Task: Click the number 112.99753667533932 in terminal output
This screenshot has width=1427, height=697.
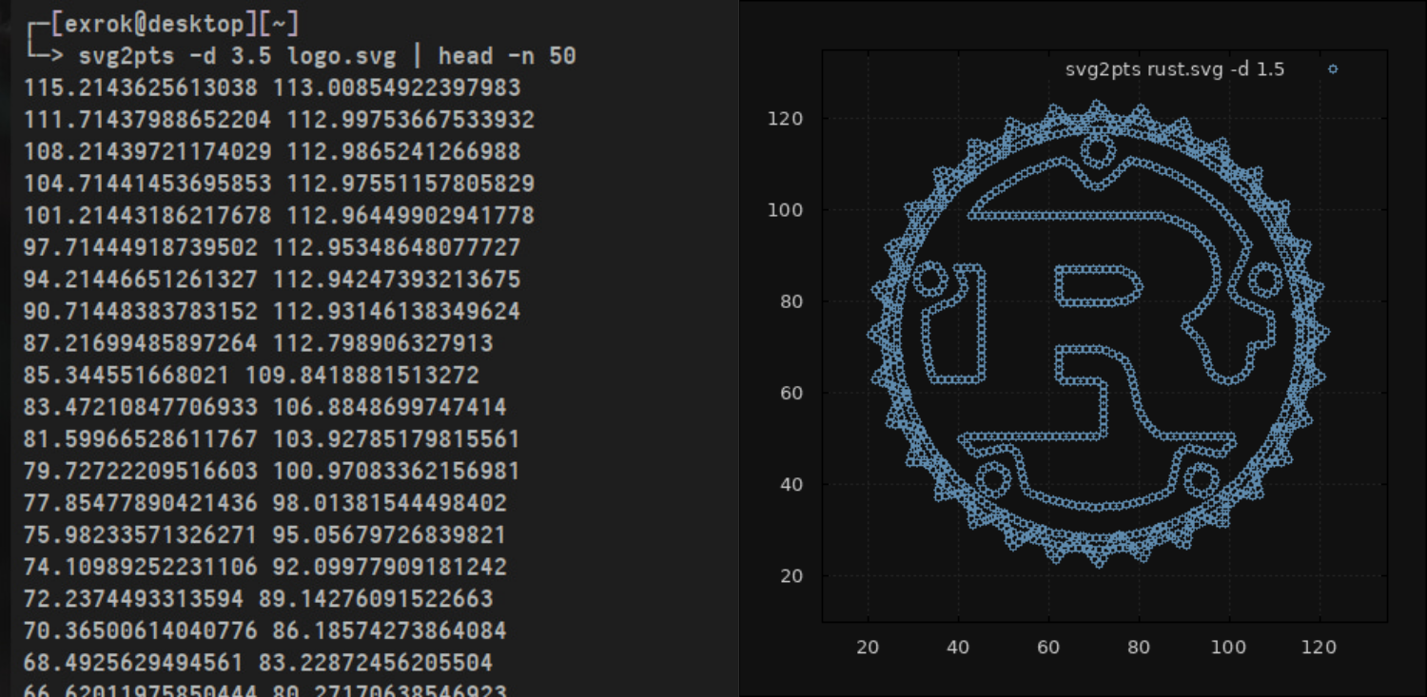Action: [x=411, y=120]
